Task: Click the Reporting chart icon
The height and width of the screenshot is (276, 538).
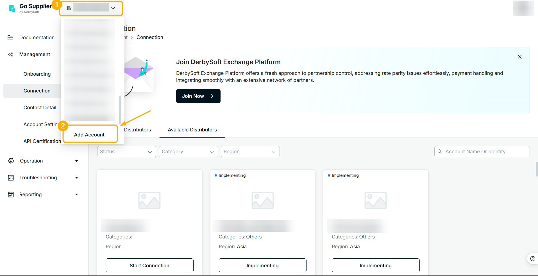Action: 11,194
